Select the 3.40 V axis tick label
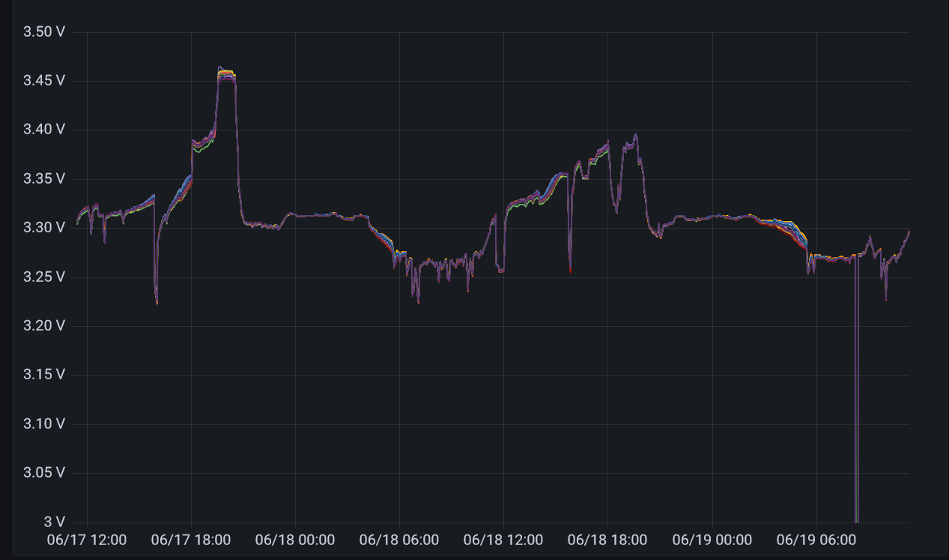 [x=44, y=129]
